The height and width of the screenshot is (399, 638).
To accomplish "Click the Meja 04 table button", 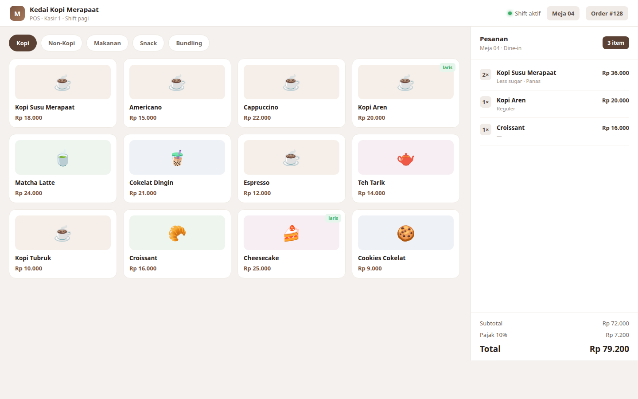I will click(563, 13).
